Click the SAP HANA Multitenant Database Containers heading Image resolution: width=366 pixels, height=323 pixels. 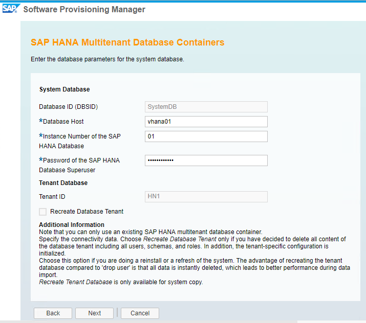pos(127,42)
